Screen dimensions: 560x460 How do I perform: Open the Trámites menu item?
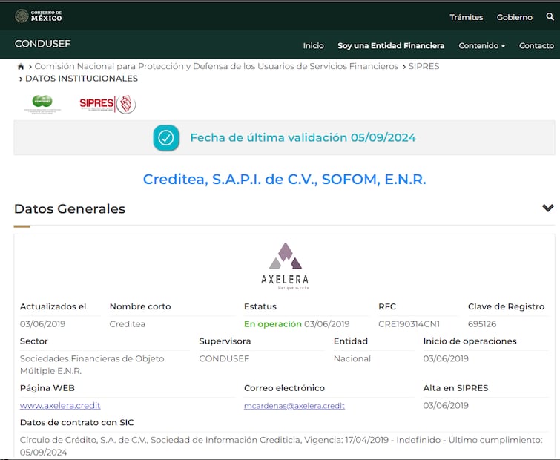point(466,17)
